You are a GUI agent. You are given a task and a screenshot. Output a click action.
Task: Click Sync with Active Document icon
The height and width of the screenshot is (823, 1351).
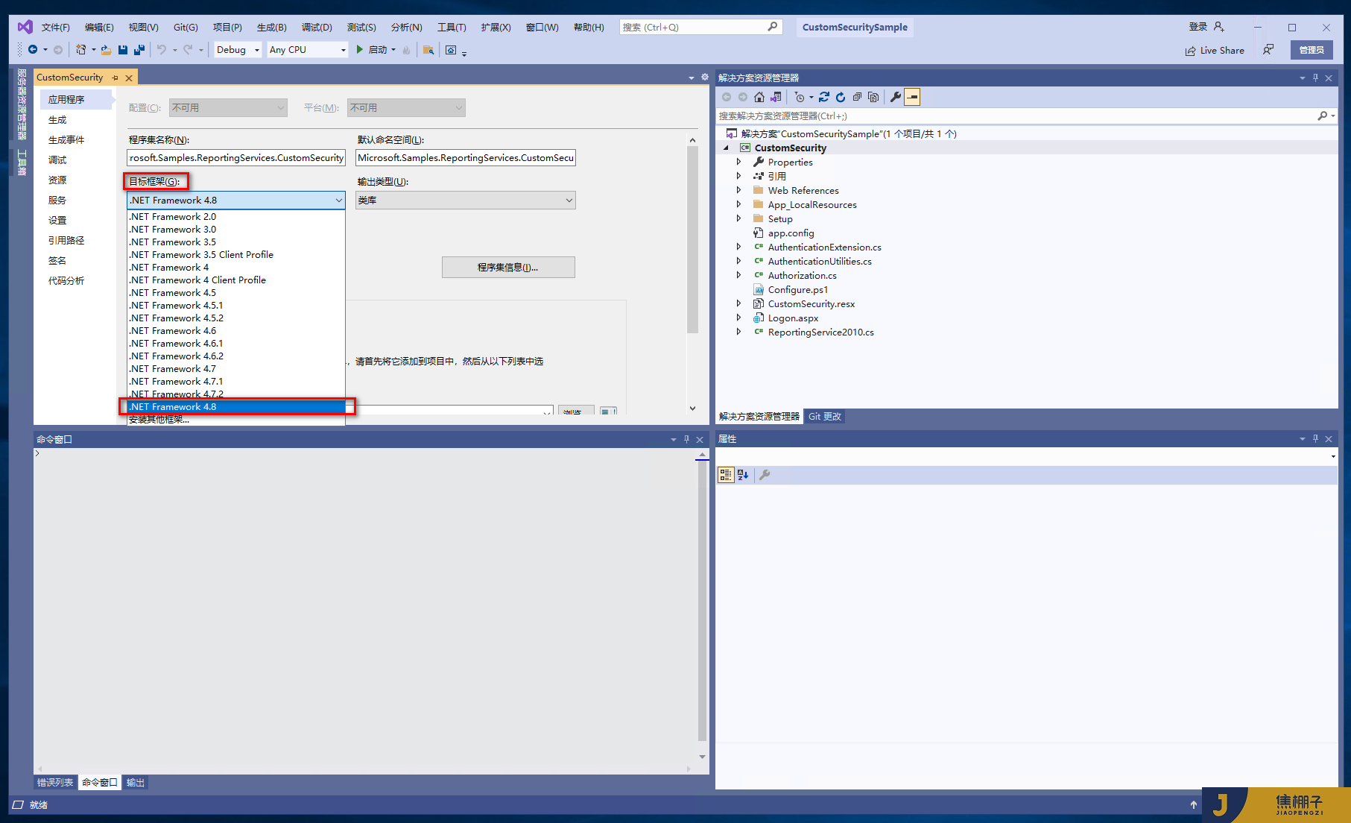824,97
